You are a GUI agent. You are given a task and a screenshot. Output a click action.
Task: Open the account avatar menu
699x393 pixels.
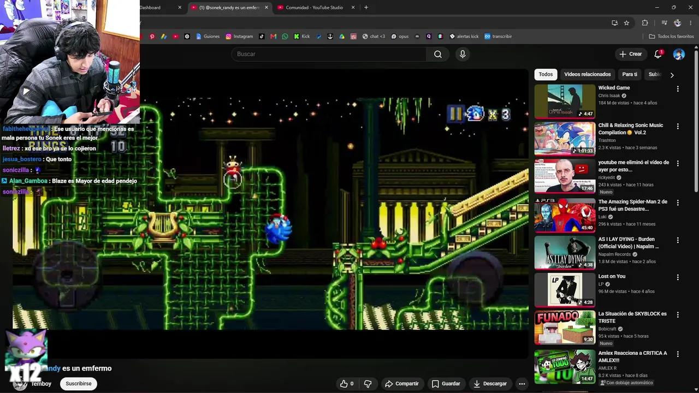click(x=679, y=54)
